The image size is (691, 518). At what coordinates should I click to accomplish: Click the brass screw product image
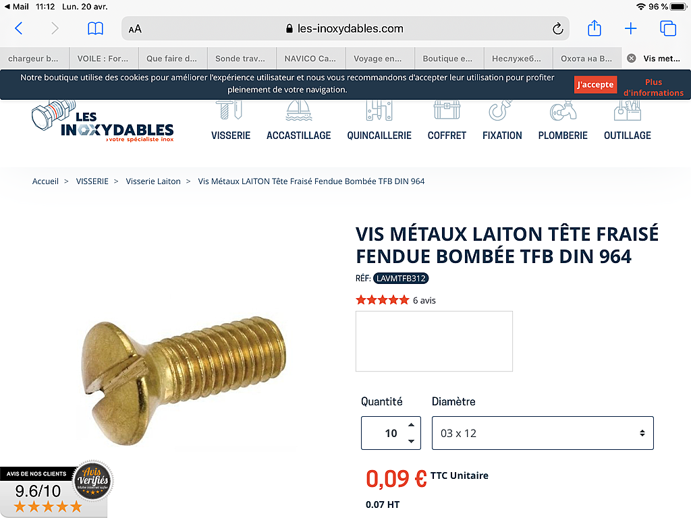[184, 380]
